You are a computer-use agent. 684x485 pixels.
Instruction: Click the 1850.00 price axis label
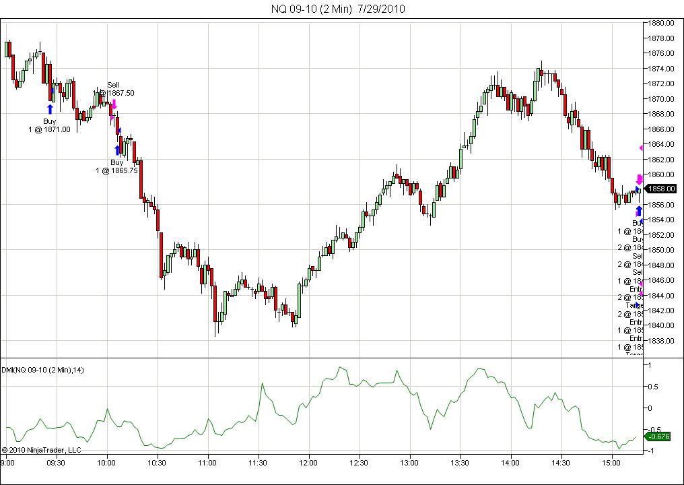pos(661,250)
